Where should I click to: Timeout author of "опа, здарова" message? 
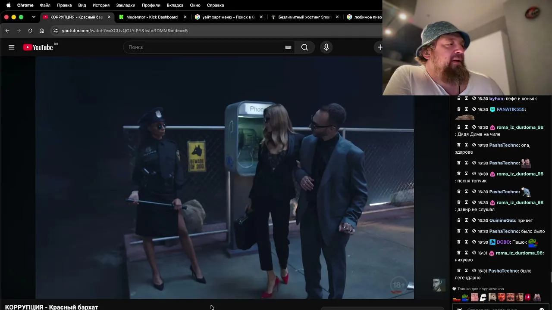pyautogui.click(x=466, y=145)
